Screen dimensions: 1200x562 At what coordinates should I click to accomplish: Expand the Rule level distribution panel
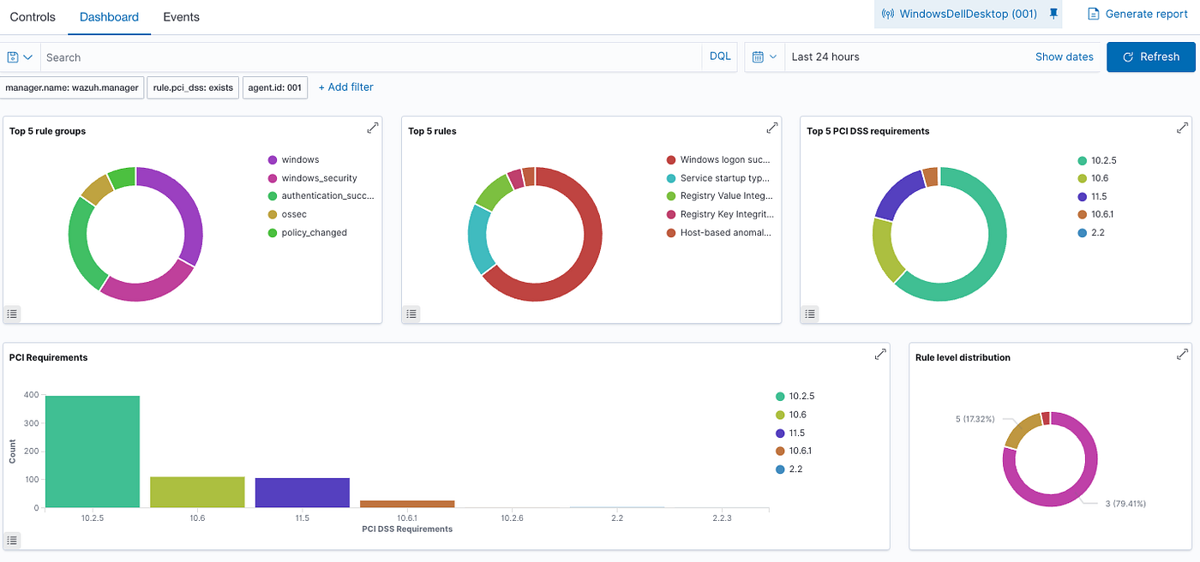[1182, 354]
